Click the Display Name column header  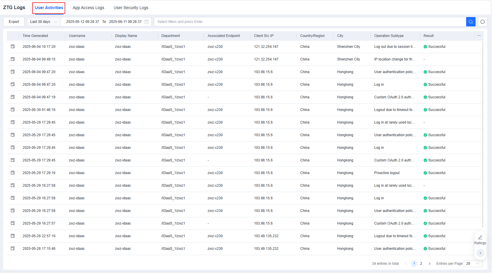(126, 36)
